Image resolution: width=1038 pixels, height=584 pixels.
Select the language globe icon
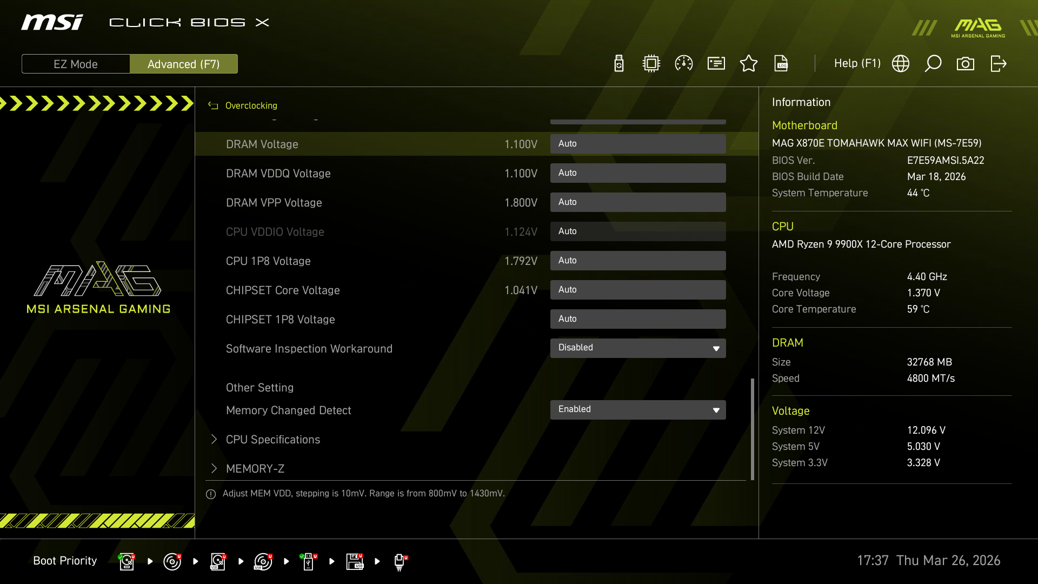[x=901, y=63]
